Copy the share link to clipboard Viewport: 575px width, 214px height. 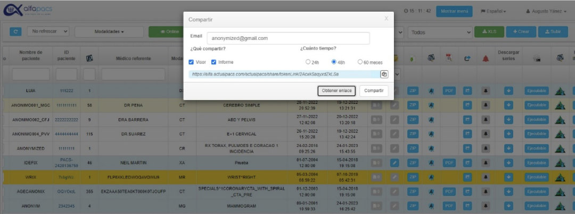point(384,74)
